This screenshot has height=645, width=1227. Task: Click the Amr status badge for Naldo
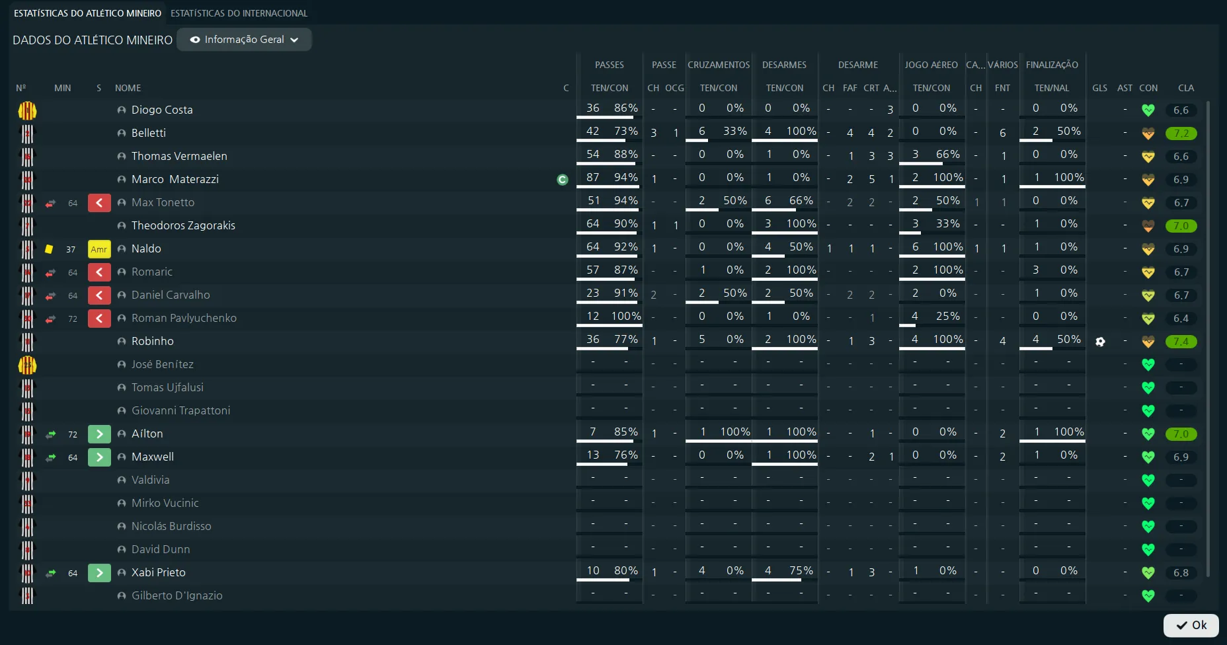point(99,249)
